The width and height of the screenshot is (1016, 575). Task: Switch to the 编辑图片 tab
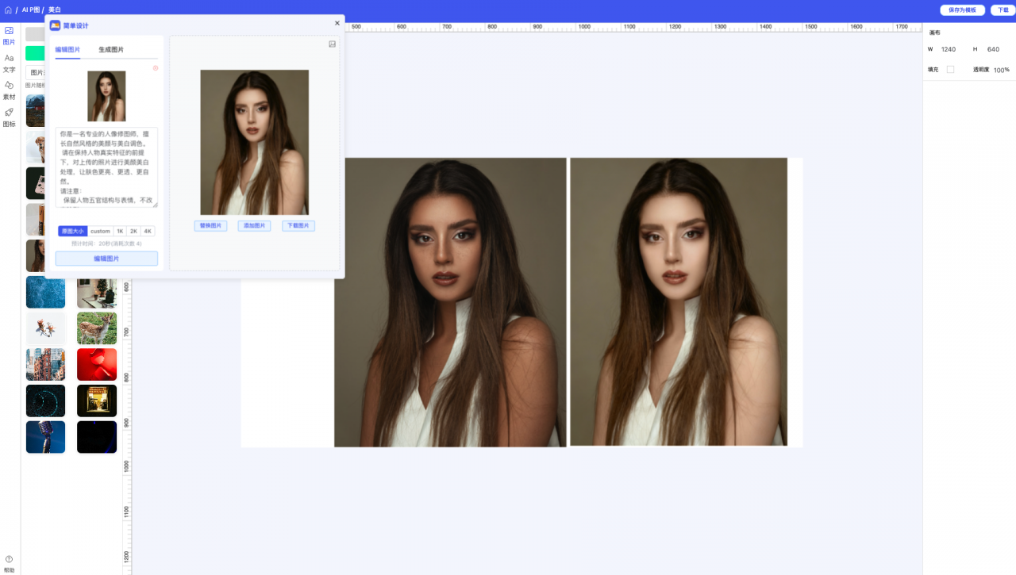67,50
